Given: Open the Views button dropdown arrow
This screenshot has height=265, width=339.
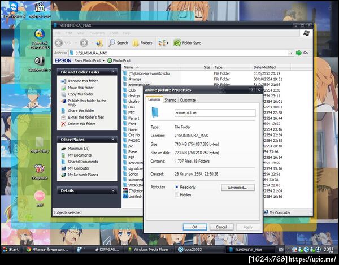Looking at the screenshot, I should pyautogui.click(x=168, y=43).
